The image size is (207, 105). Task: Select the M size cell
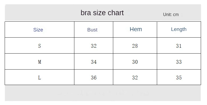coord(40,62)
